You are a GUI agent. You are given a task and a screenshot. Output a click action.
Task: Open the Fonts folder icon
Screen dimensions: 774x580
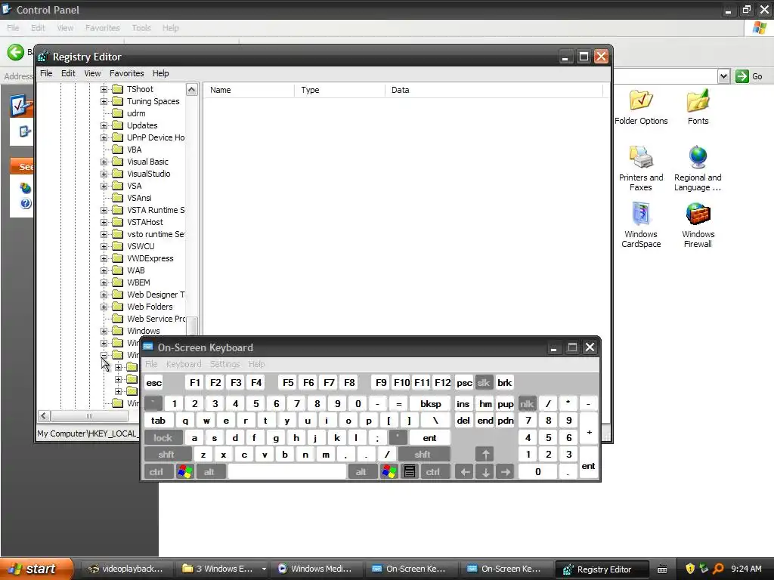coord(698,107)
